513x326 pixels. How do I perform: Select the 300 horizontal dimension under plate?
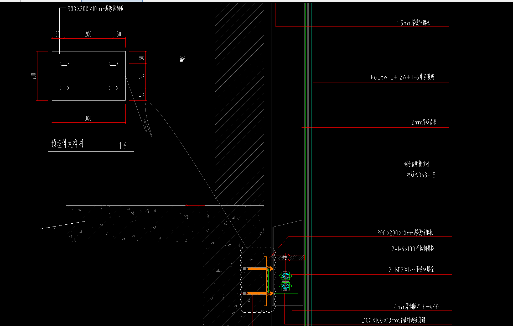(x=88, y=118)
